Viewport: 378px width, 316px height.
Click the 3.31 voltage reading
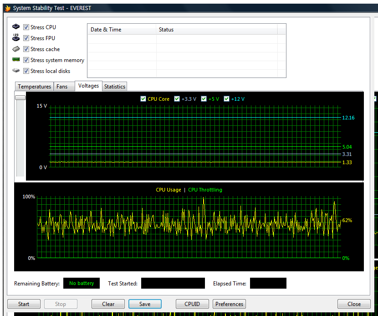(347, 154)
